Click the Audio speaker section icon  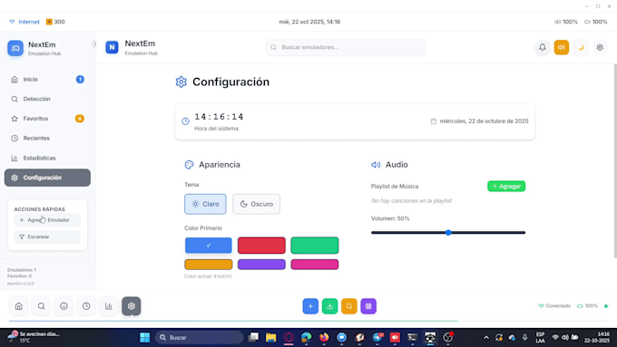(376, 165)
